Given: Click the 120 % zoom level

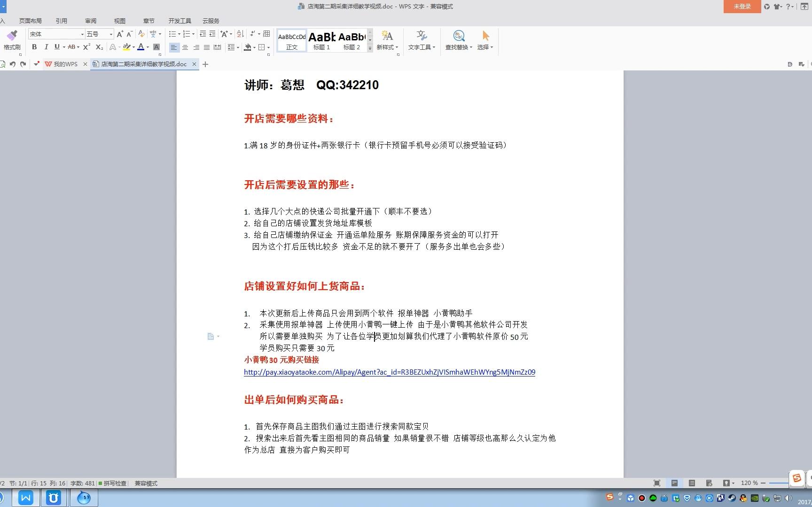Looking at the screenshot, I should (749, 483).
